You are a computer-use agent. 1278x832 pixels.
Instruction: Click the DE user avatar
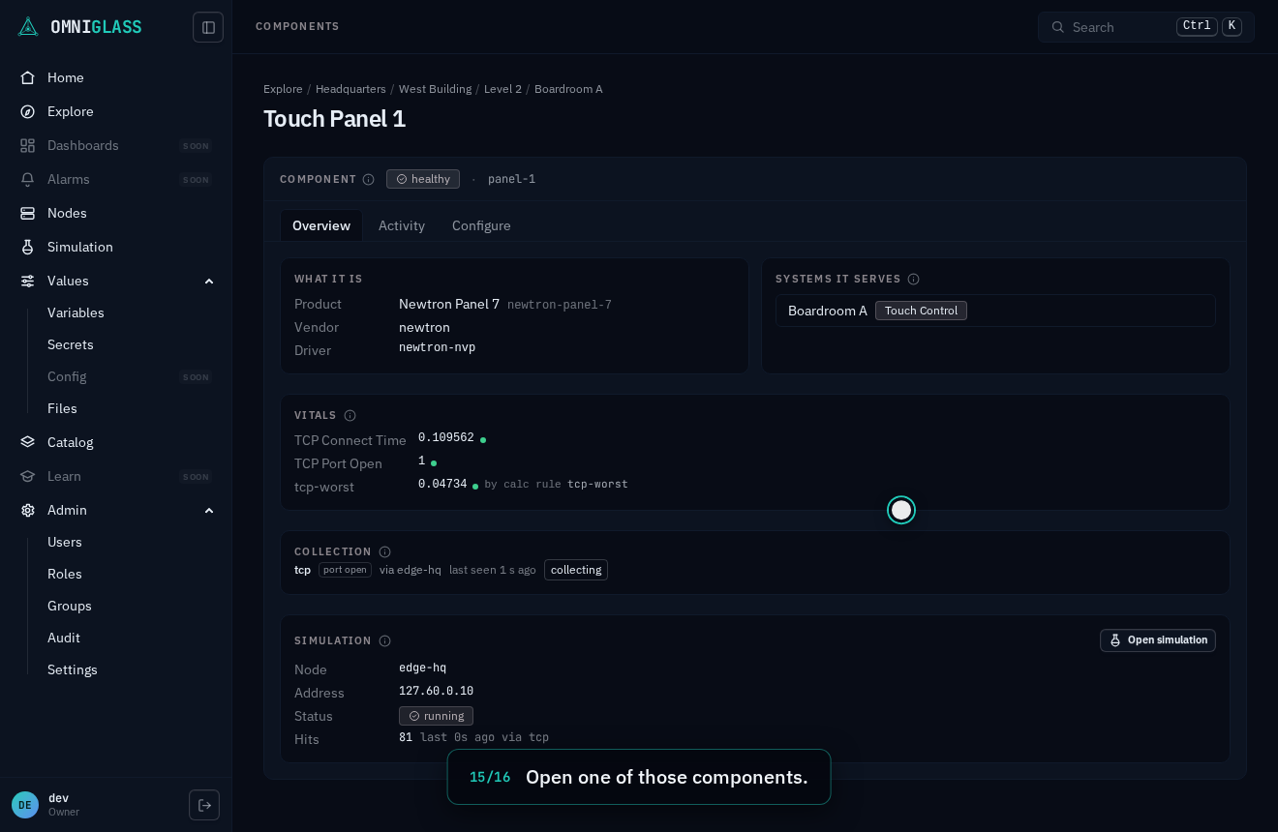point(25,805)
